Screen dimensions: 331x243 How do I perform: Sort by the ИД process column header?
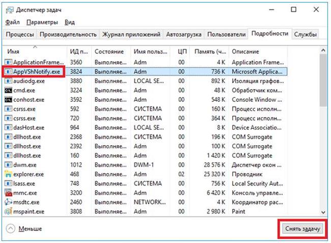79,51
